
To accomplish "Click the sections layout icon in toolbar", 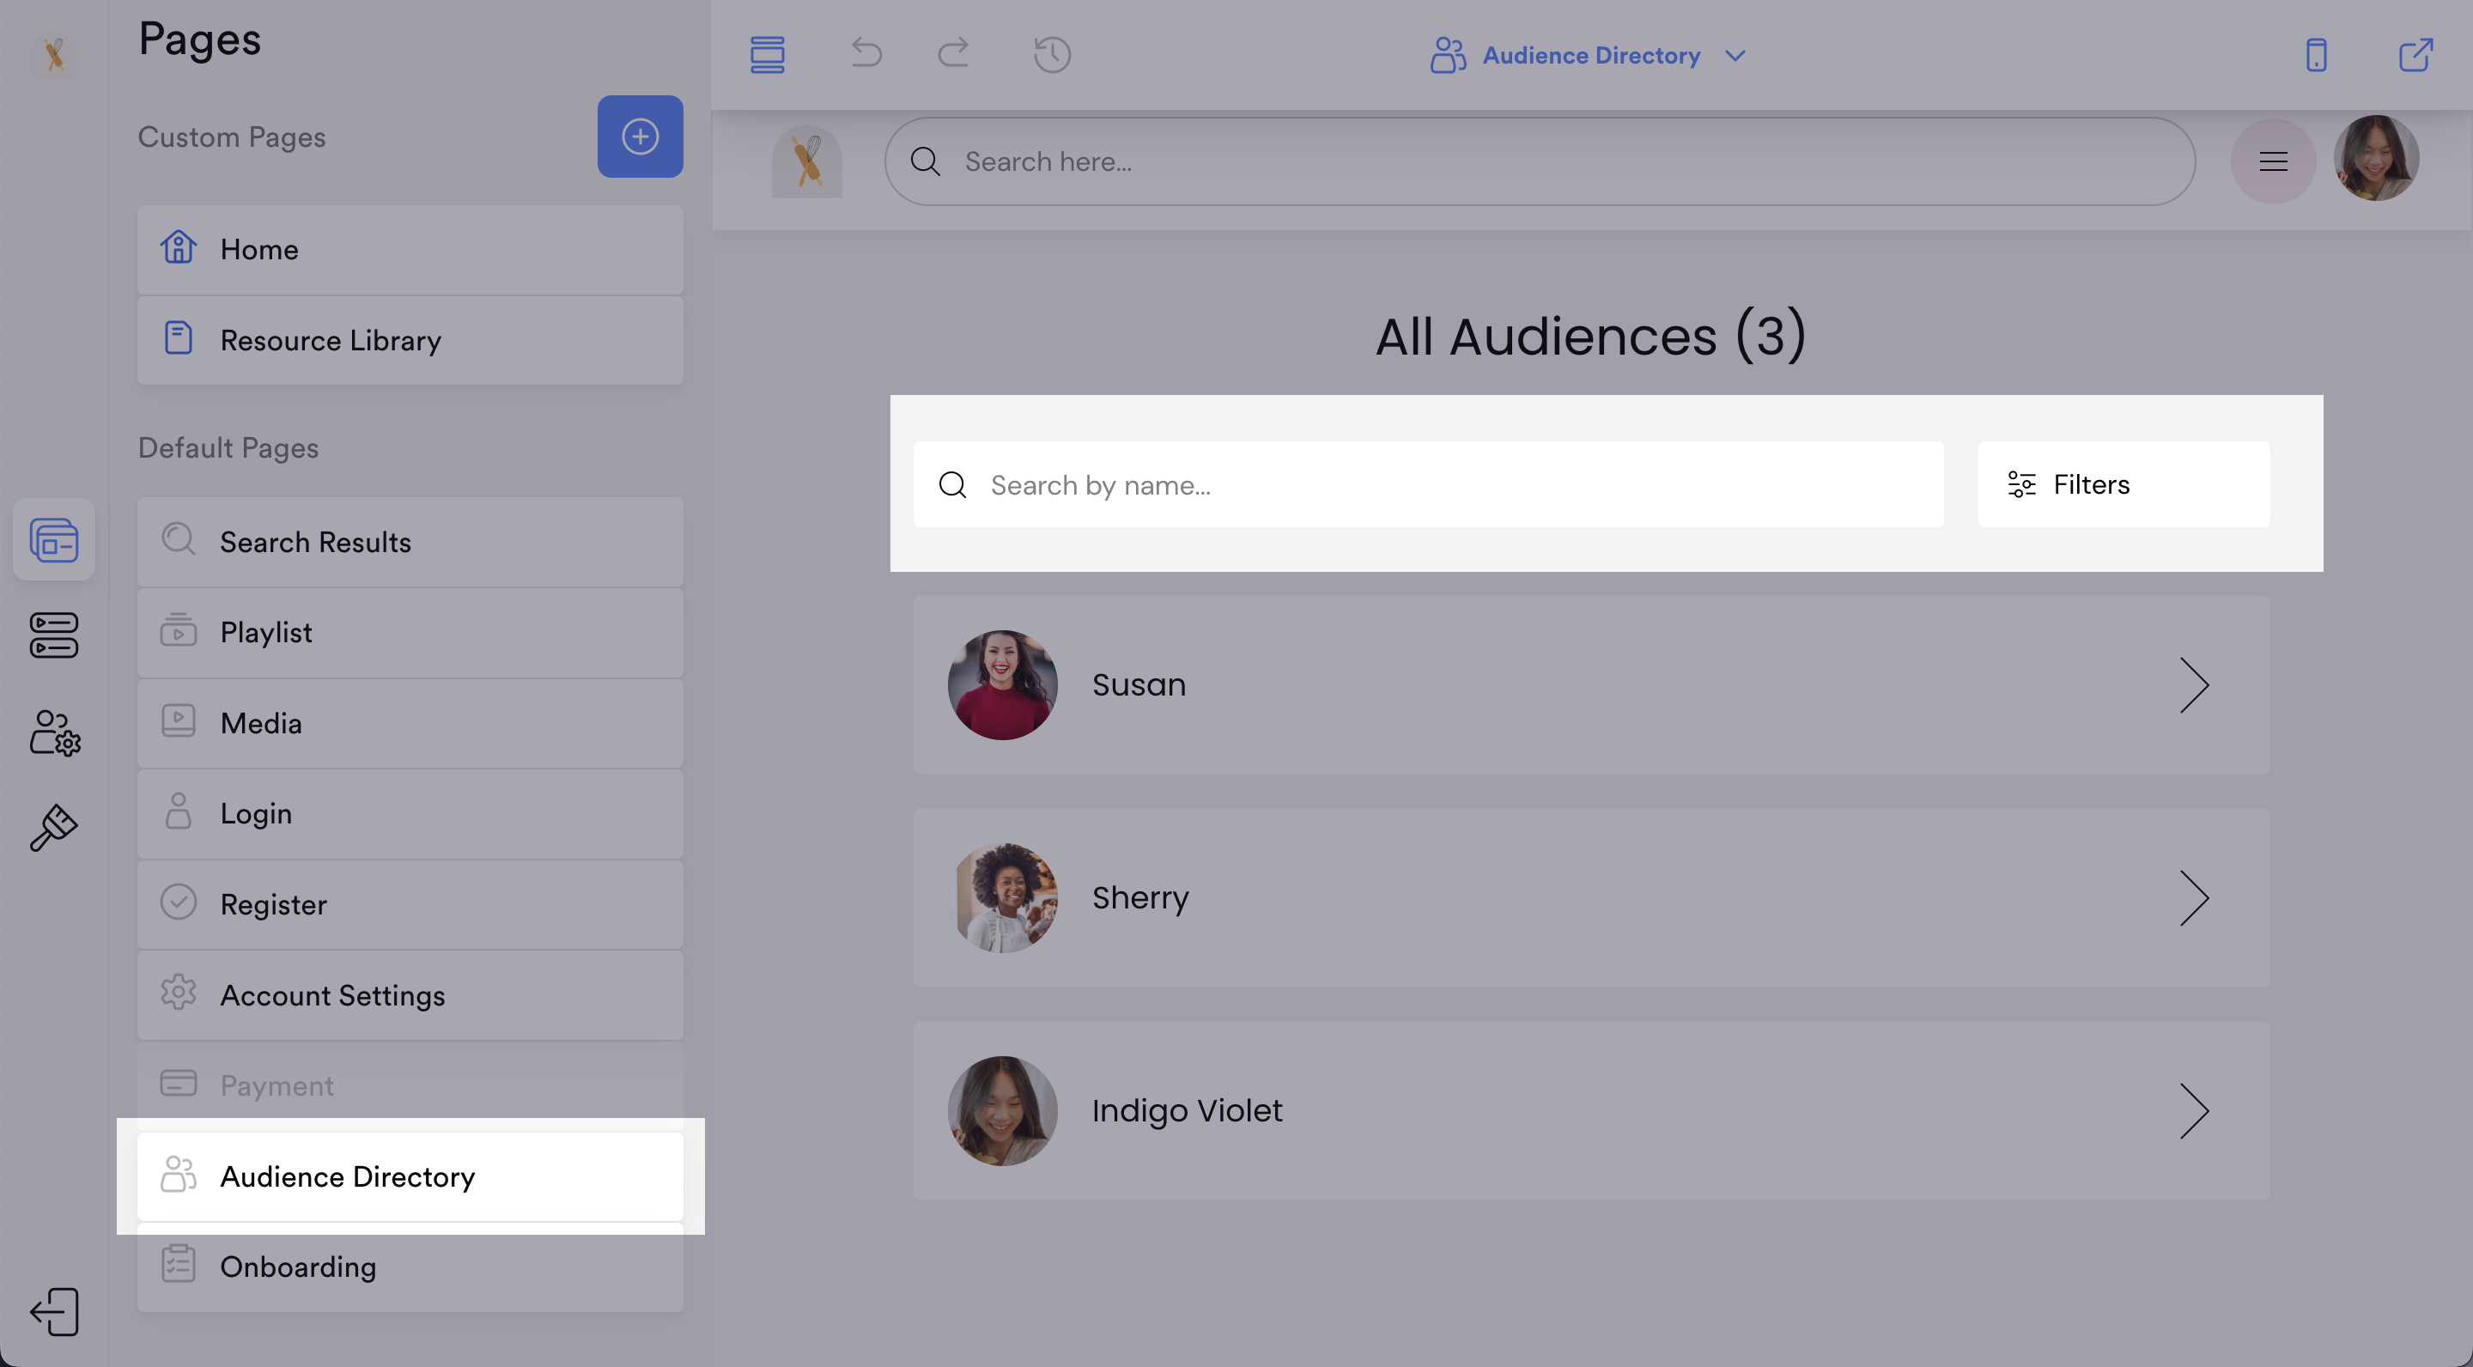I will (767, 55).
